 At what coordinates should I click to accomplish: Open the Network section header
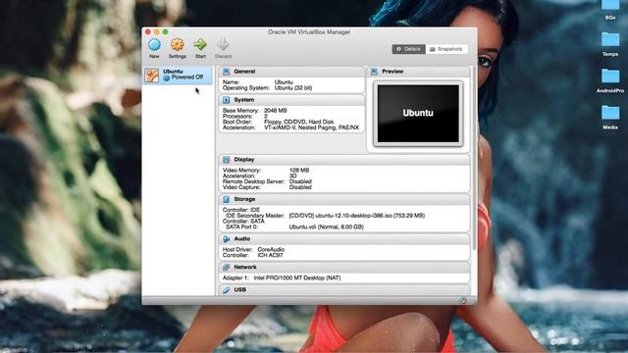pos(344,267)
